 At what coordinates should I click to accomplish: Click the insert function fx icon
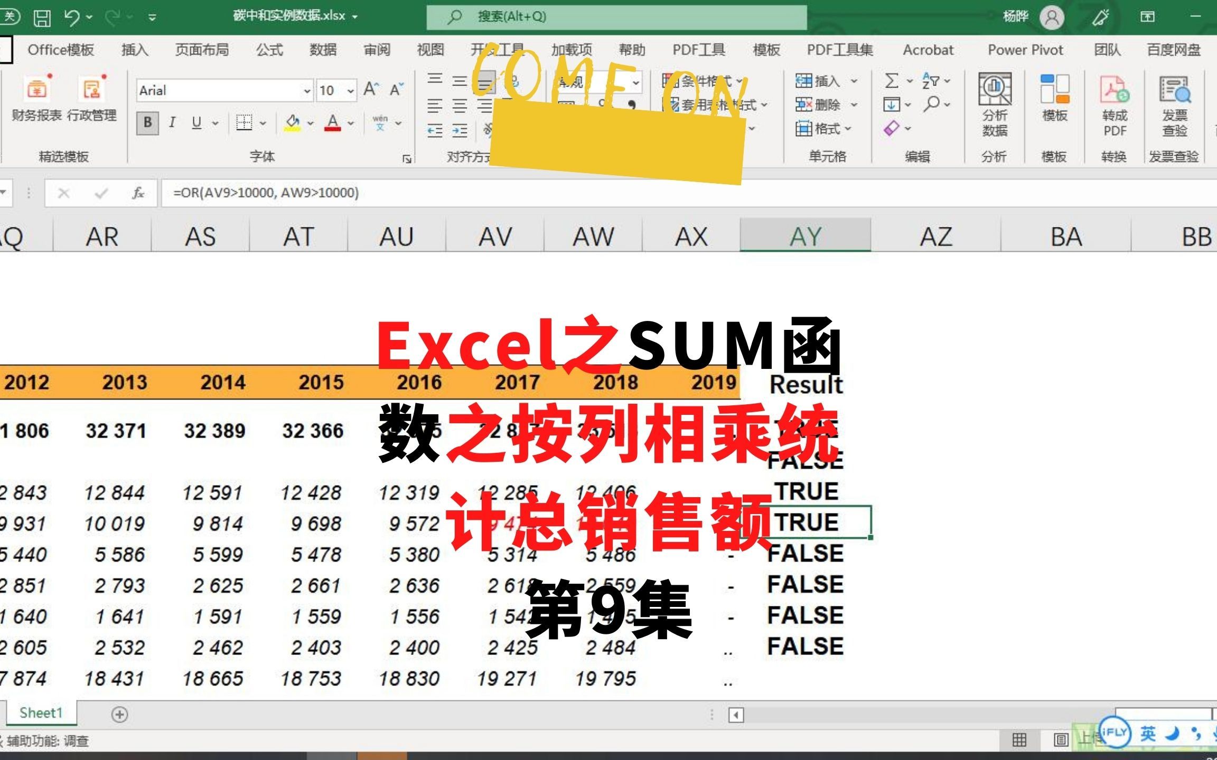[x=138, y=193]
